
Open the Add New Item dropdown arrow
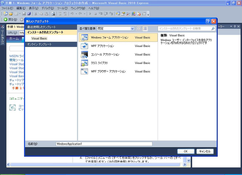click(x=20, y=14)
